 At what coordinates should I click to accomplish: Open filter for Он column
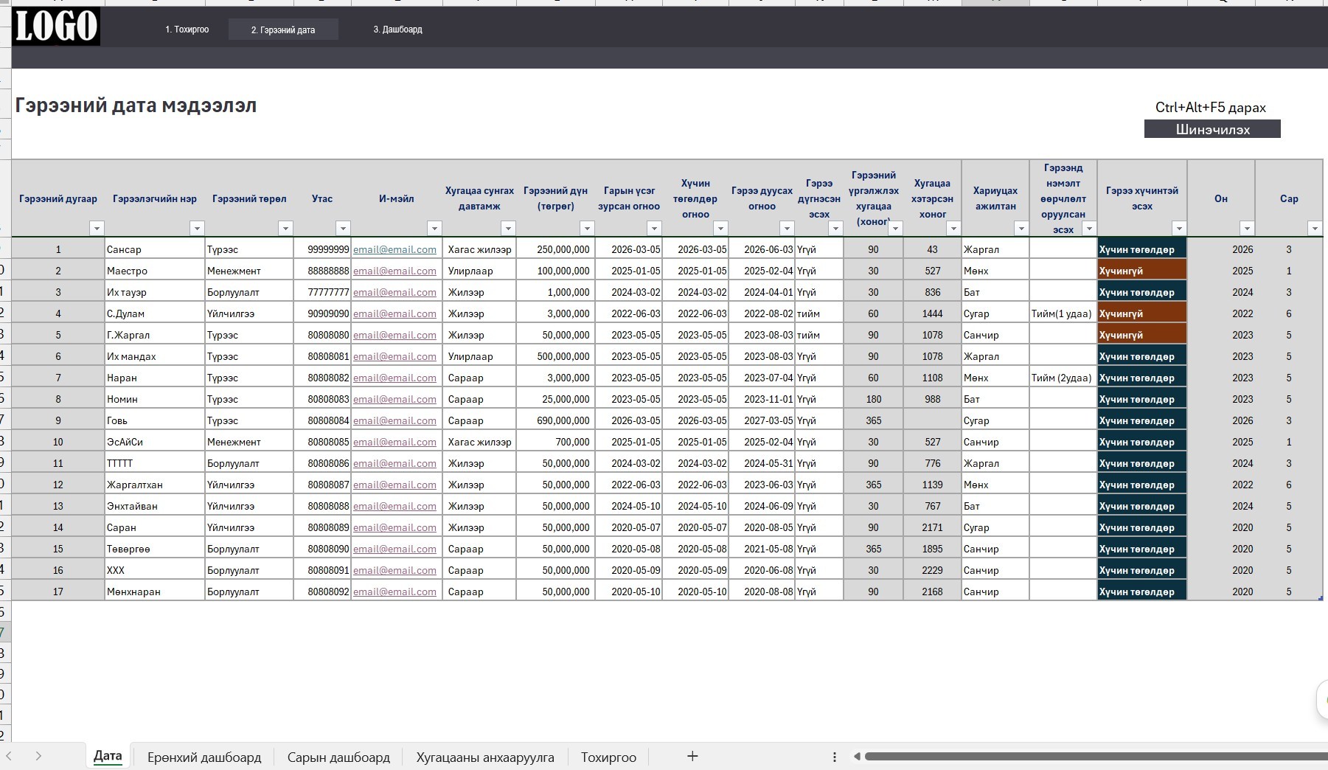(1247, 229)
